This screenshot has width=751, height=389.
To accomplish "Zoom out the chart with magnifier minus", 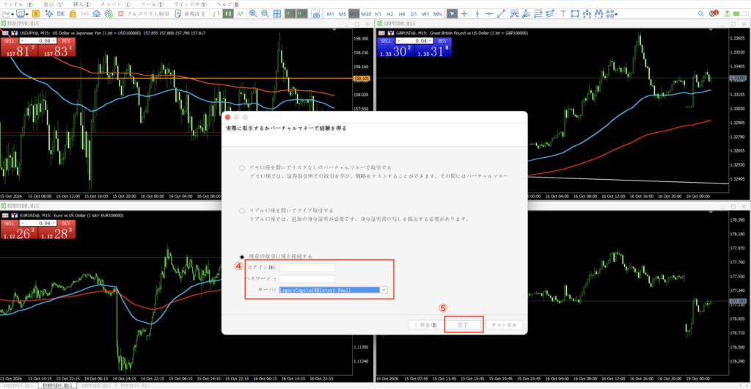I will (x=265, y=14).
